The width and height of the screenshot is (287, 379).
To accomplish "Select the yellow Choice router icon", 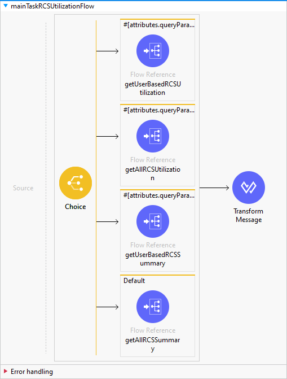I will tap(76, 183).
